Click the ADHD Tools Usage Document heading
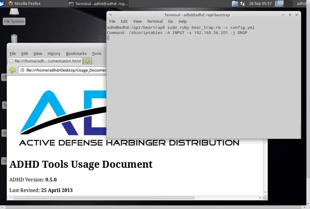 coord(81,164)
